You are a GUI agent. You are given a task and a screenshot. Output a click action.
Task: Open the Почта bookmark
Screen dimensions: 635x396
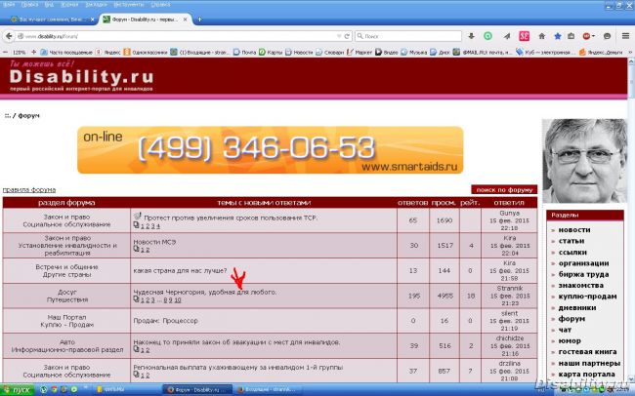[244, 52]
